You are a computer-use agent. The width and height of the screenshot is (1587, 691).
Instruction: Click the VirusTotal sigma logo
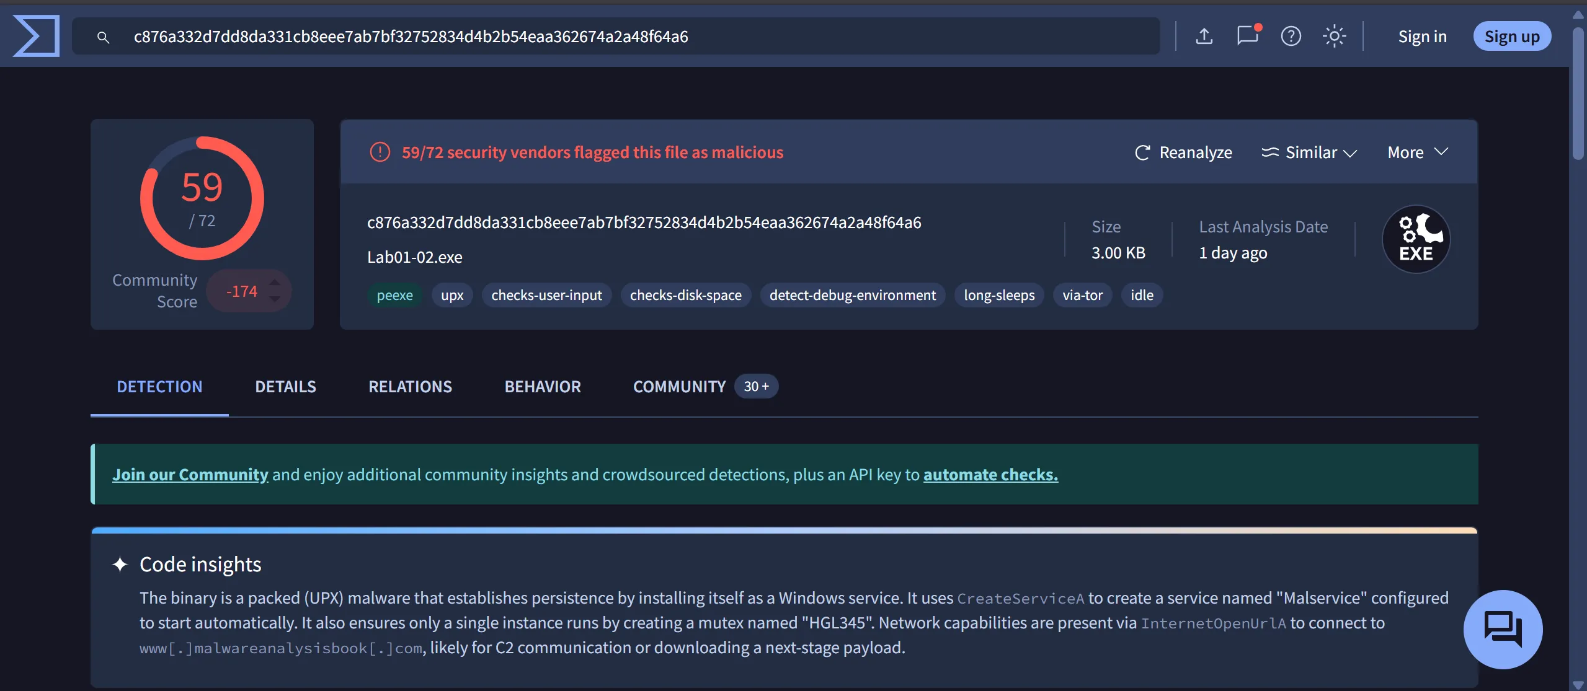(36, 37)
